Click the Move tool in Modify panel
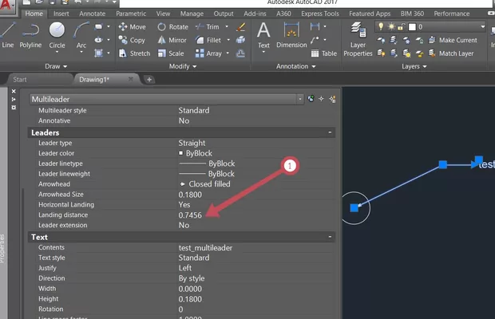The height and width of the screenshot is (319, 495). [132, 27]
